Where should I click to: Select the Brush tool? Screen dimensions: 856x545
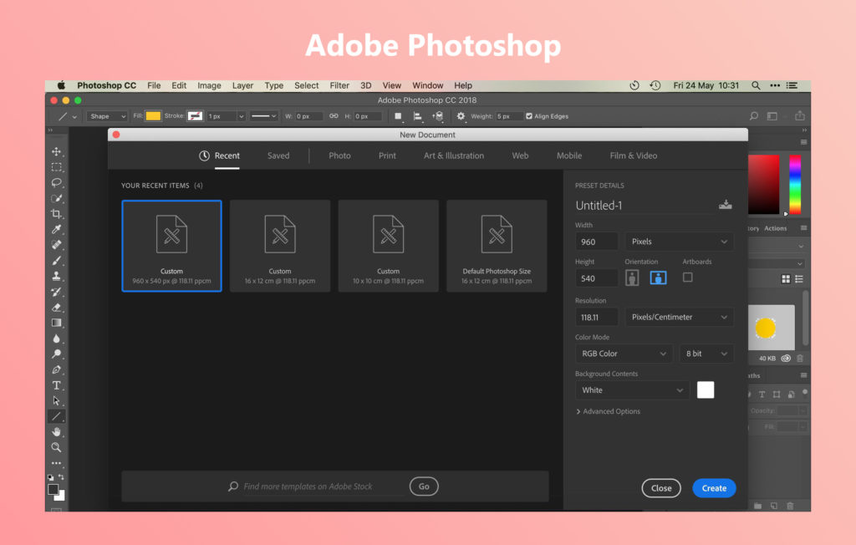tap(56, 261)
